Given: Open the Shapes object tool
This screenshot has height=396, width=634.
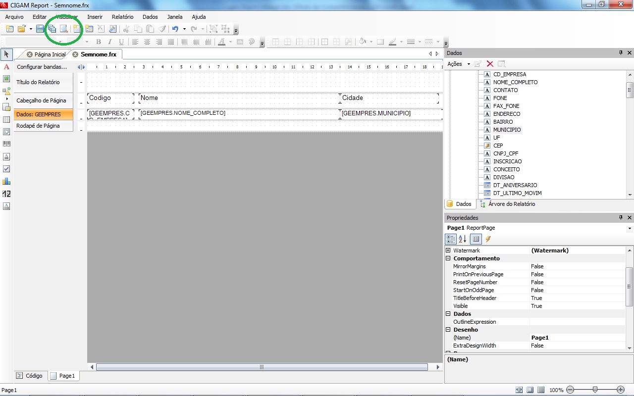Looking at the screenshot, I should (6, 92).
